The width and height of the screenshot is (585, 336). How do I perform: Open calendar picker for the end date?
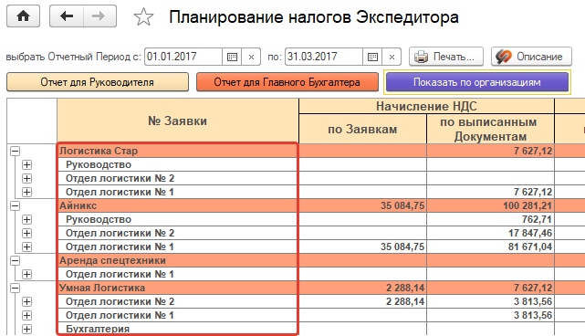(372, 57)
